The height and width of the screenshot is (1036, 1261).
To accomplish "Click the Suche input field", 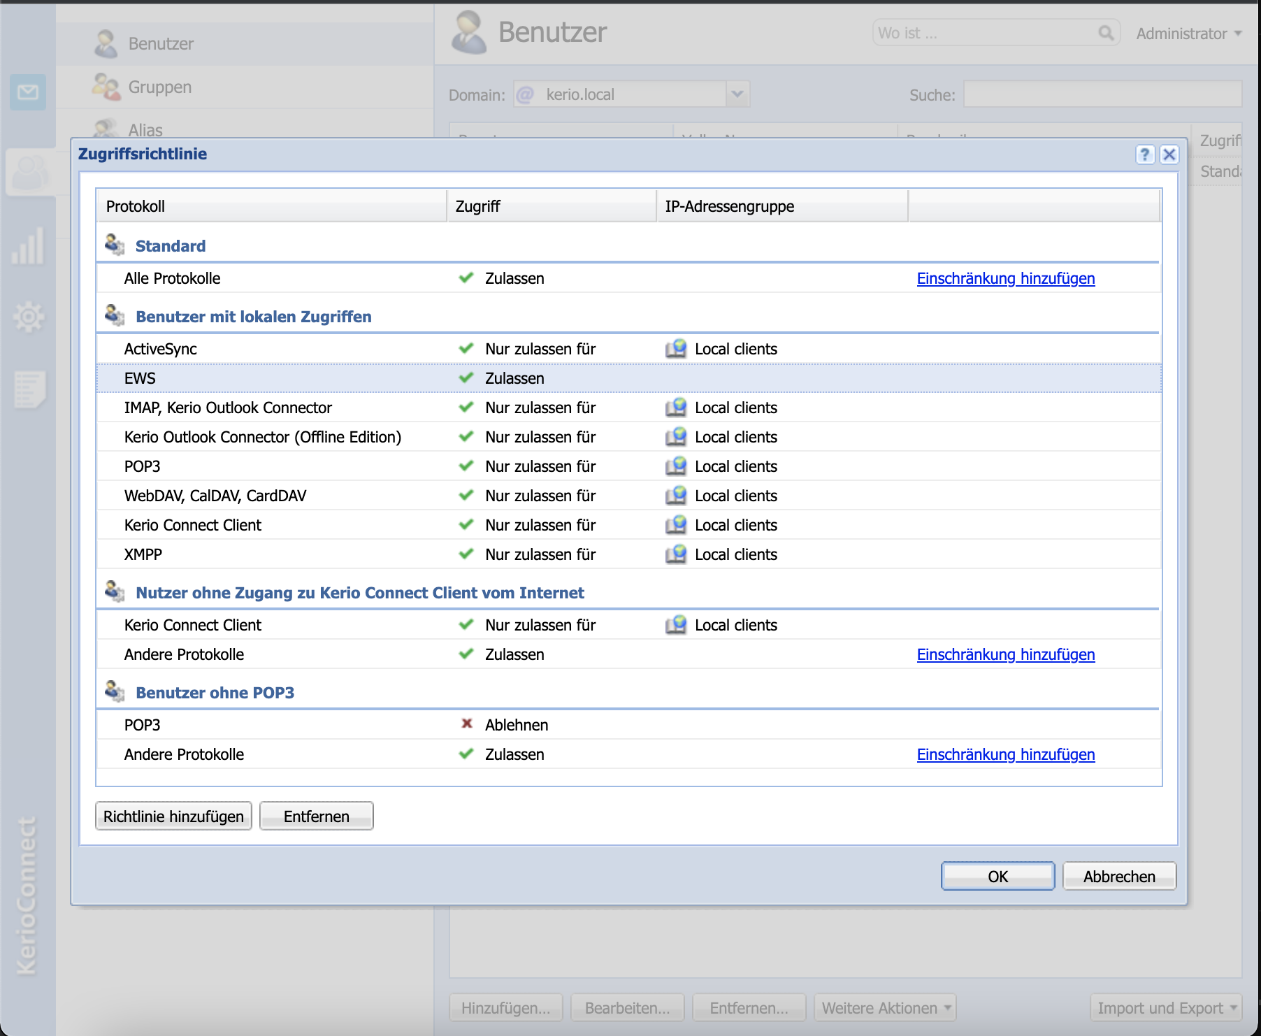I will (1102, 94).
